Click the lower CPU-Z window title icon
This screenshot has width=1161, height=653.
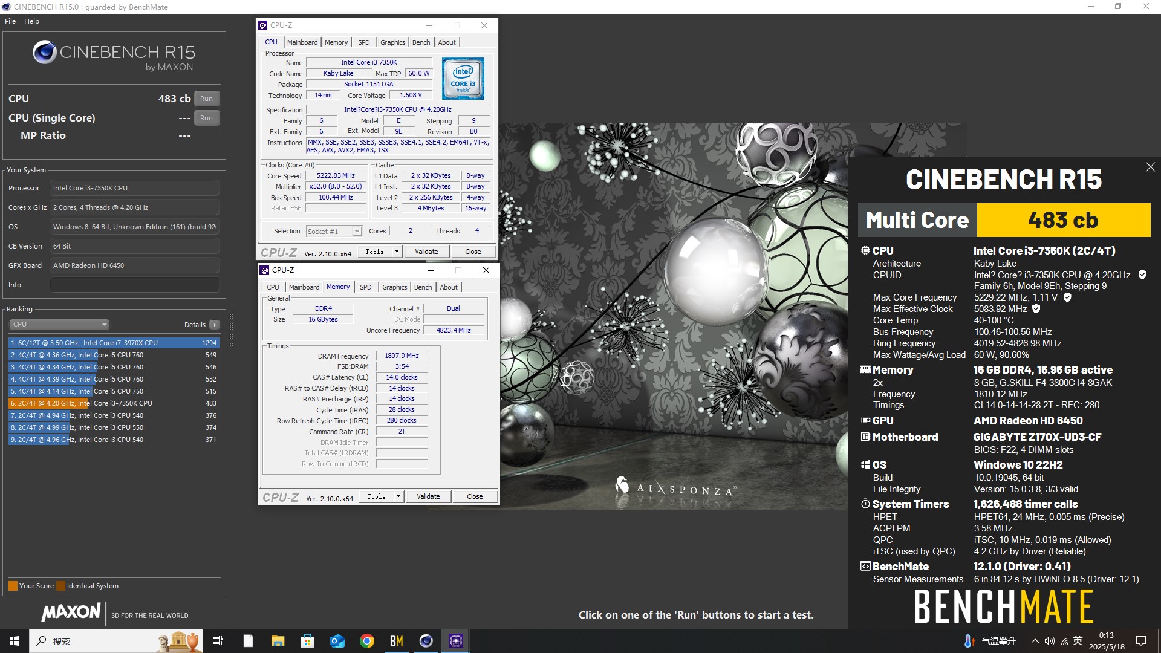(x=264, y=270)
